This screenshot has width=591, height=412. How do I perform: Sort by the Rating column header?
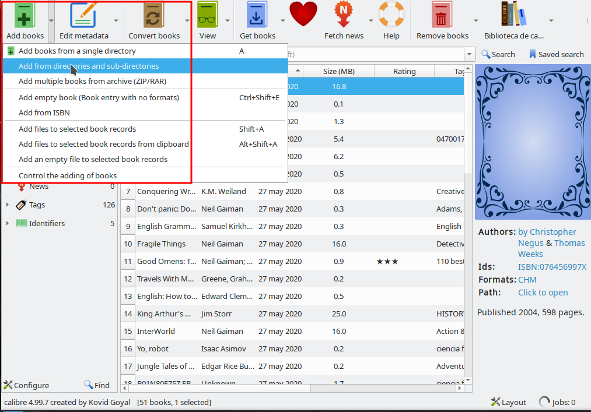click(404, 71)
